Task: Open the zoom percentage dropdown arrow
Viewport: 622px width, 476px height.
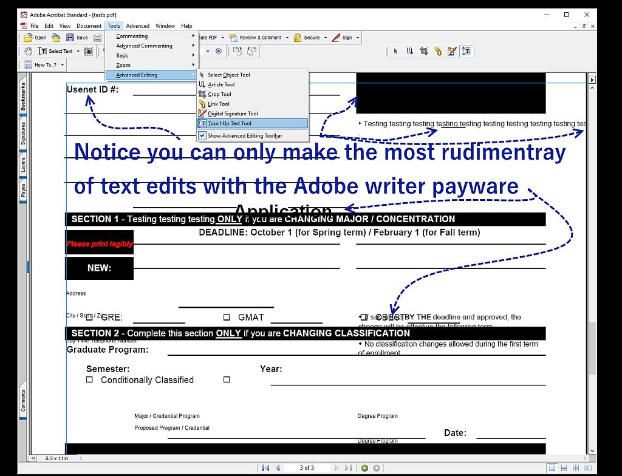Action: coord(208,51)
